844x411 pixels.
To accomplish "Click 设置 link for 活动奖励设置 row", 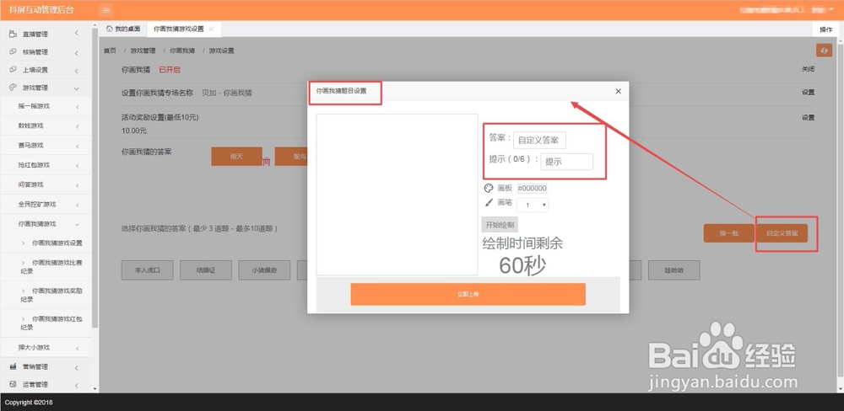I will [808, 118].
